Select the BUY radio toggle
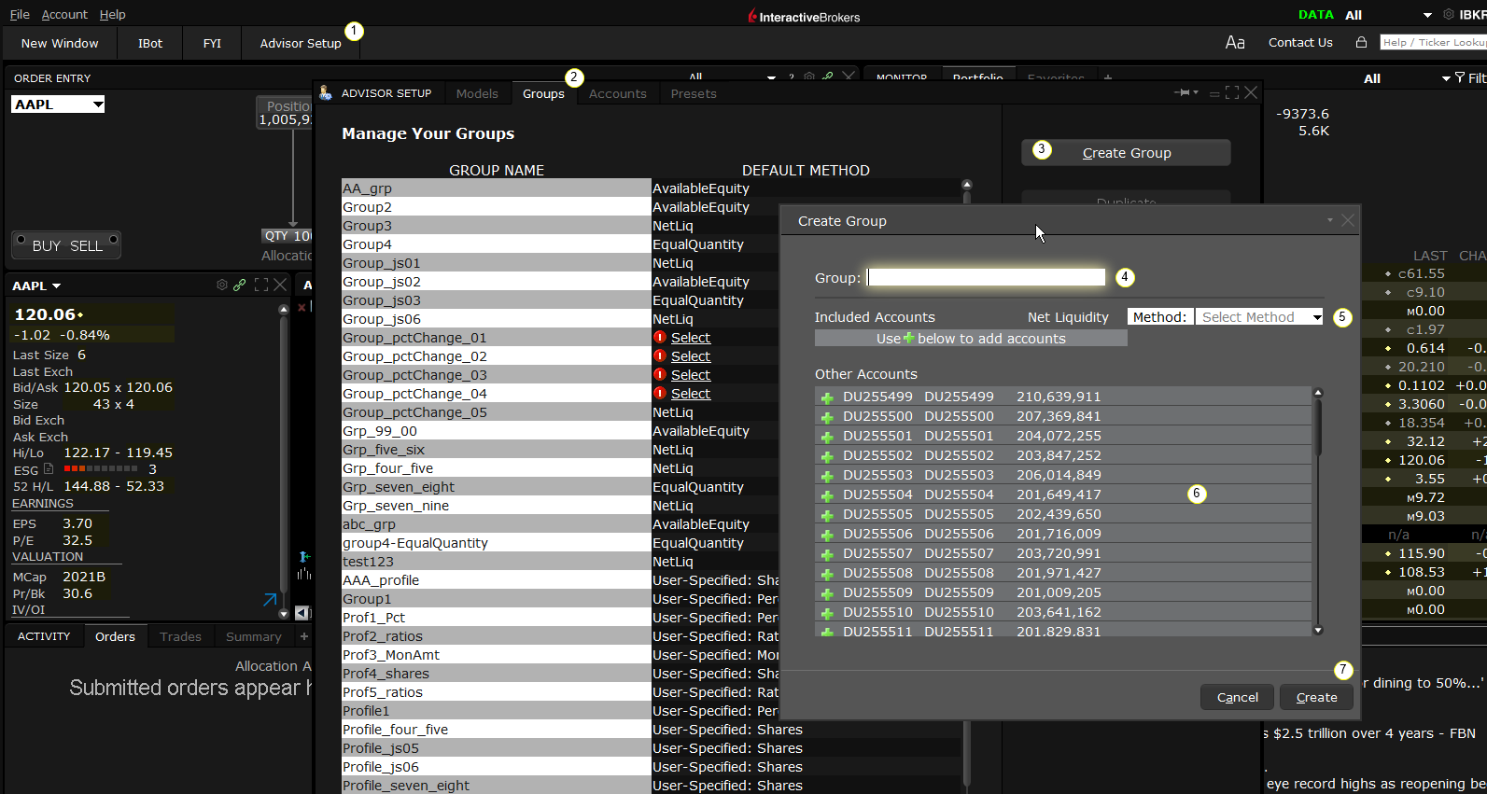 click(x=19, y=239)
